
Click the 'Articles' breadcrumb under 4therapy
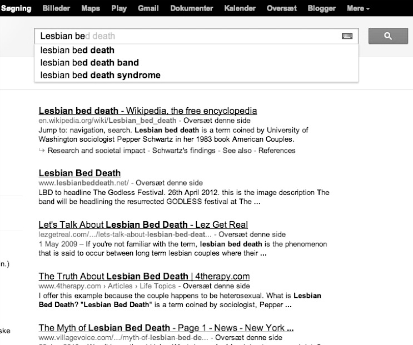click(120, 286)
